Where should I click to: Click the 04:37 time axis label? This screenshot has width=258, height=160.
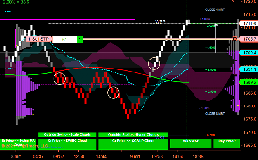coord(38,156)
